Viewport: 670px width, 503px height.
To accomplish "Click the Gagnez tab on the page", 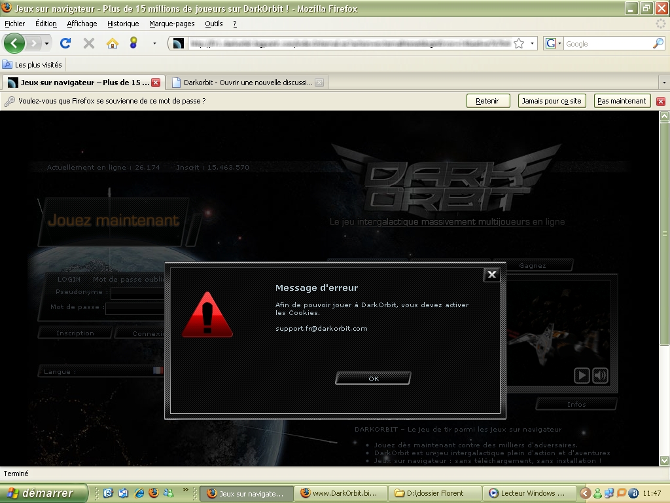I will (533, 266).
